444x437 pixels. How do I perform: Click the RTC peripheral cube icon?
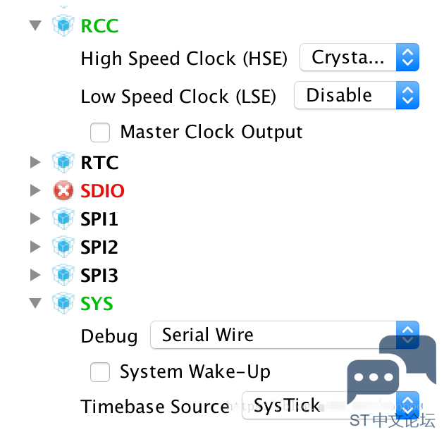tap(63, 162)
